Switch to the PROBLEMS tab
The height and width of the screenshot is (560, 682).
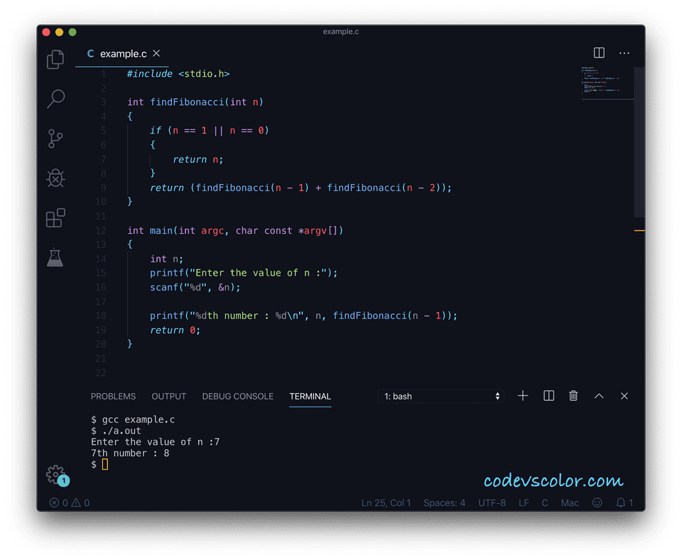(x=113, y=397)
